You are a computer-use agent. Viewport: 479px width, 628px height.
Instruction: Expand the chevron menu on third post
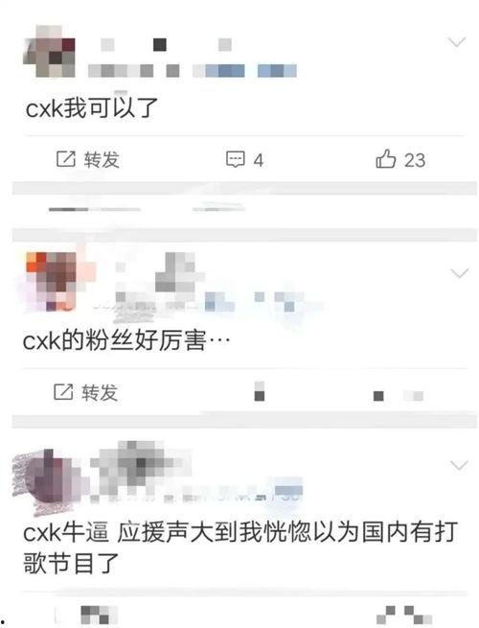pyautogui.click(x=460, y=465)
